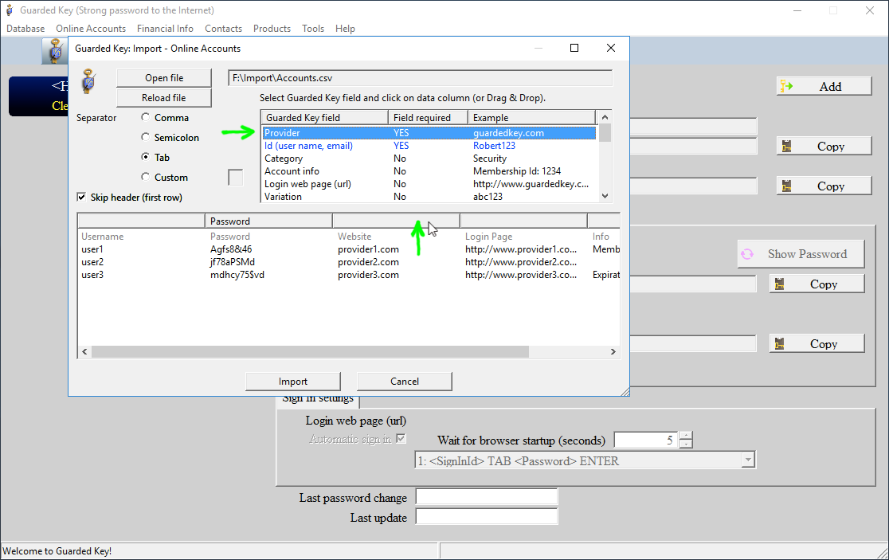The width and height of the screenshot is (889, 560).
Task: Open the Tools menu
Action: (313, 29)
